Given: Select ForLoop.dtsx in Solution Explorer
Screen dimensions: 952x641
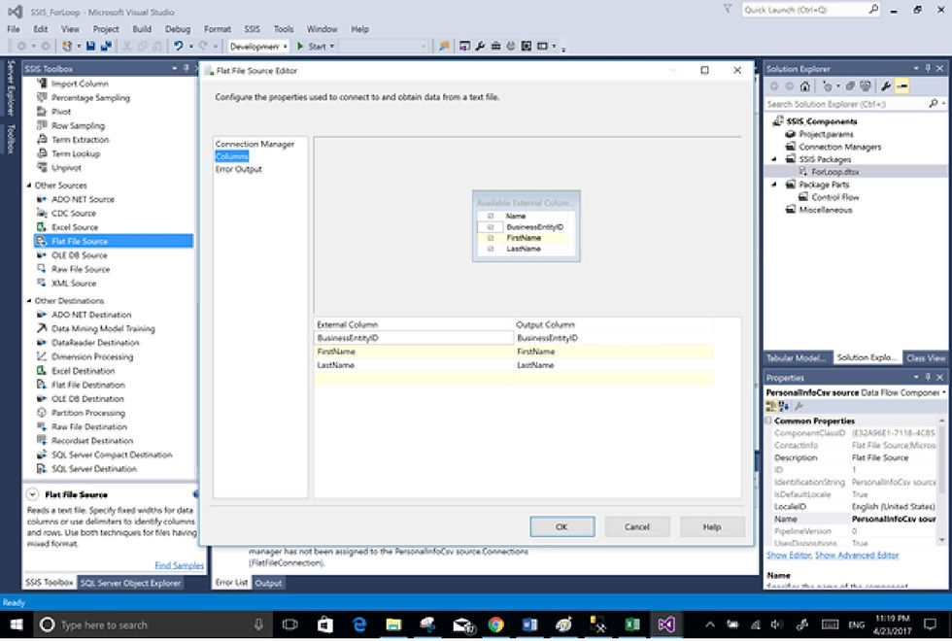Looking at the screenshot, I should [x=835, y=172].
